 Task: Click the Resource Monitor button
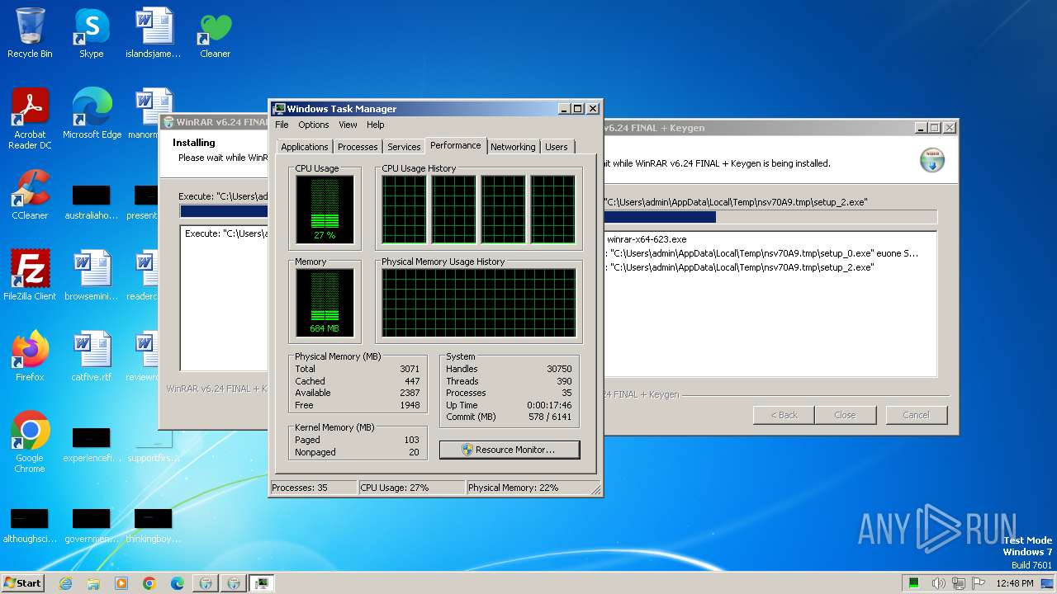click(x=510, y=450)
